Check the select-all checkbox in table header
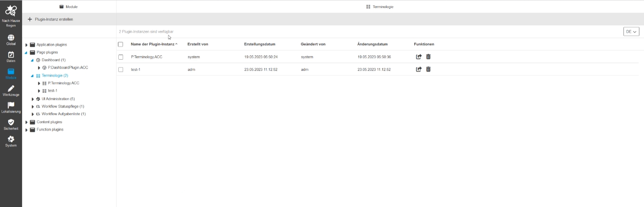 121,44
